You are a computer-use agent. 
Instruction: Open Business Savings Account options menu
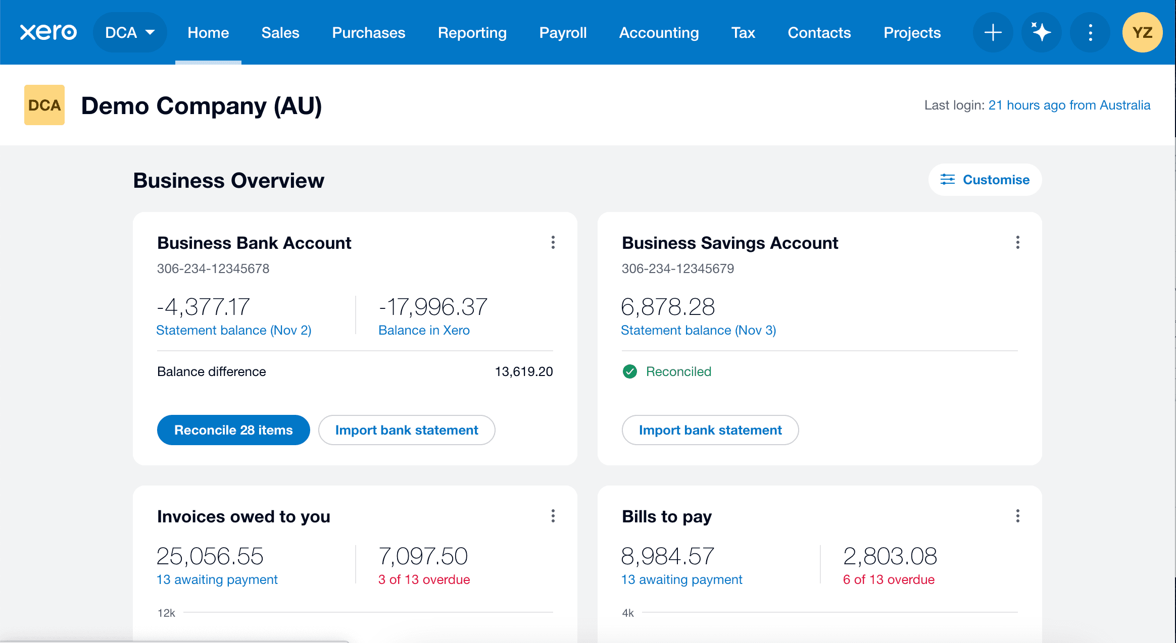pyautogui.click(x=1017, y=243)
